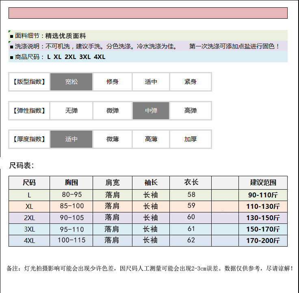Click the 尺码 column header
The image size is (299, 293).
tap(29, 183)
